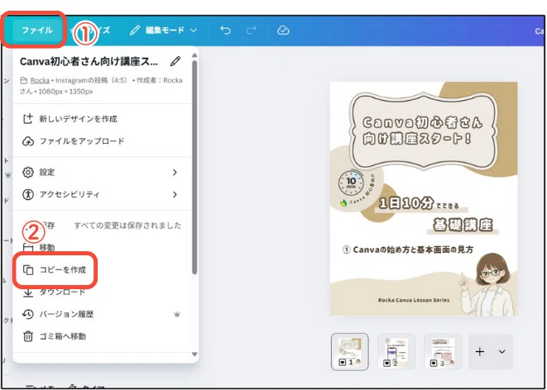Click the crown icon on バージョン履歴 row
The image size is (547, 390).
pos(177,315)
